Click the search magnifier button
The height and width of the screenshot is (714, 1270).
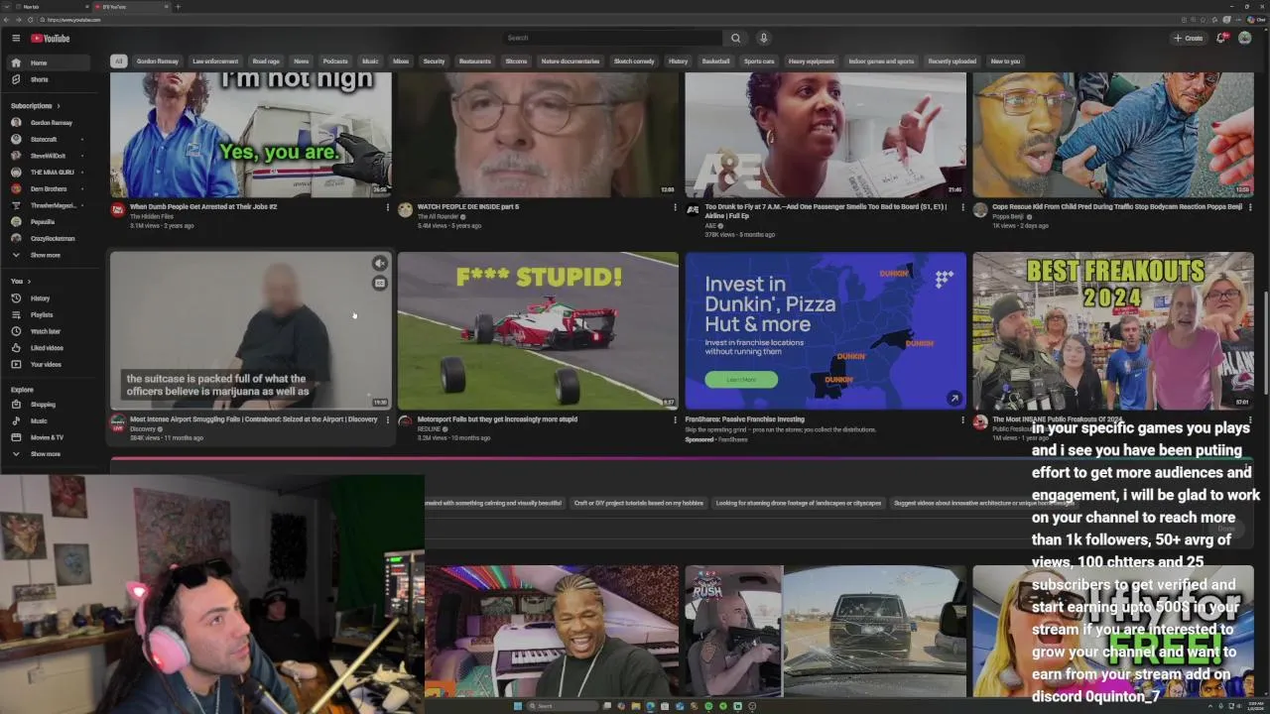point(735,38)
